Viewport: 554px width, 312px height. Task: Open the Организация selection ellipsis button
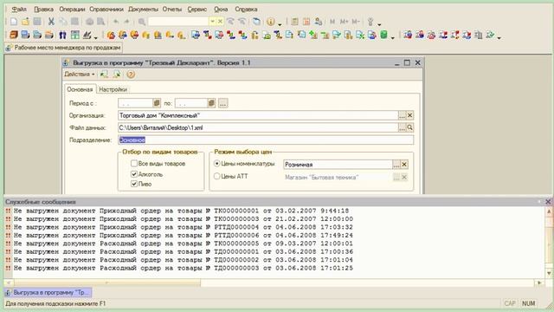pos(402,115)
